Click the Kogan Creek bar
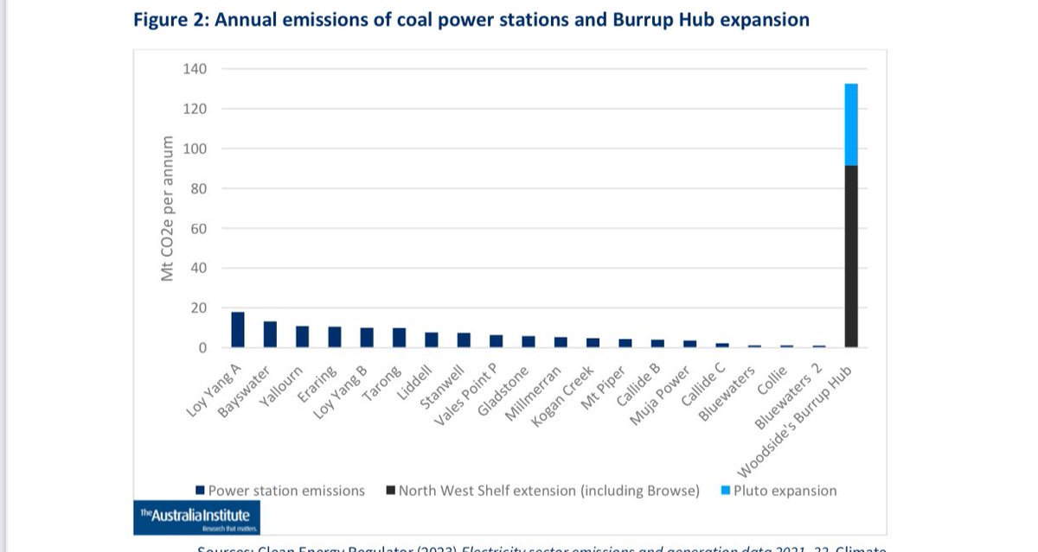 point(593,343)
